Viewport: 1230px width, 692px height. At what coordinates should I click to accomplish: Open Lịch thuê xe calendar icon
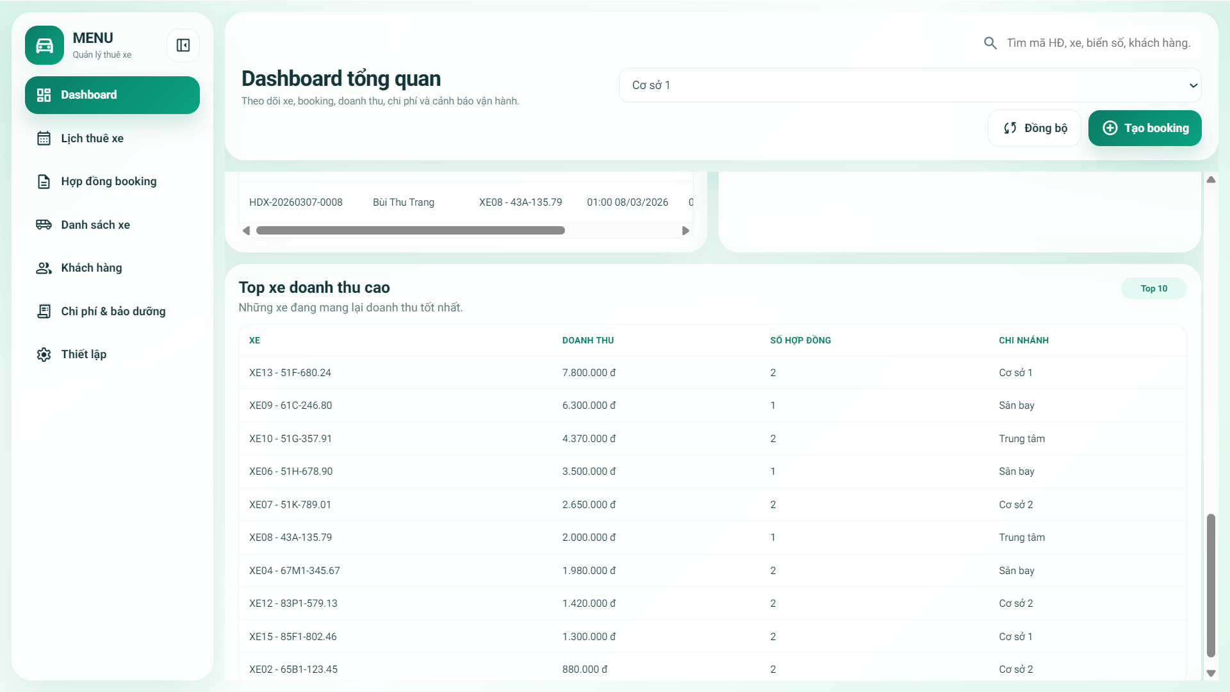(44, 138)
